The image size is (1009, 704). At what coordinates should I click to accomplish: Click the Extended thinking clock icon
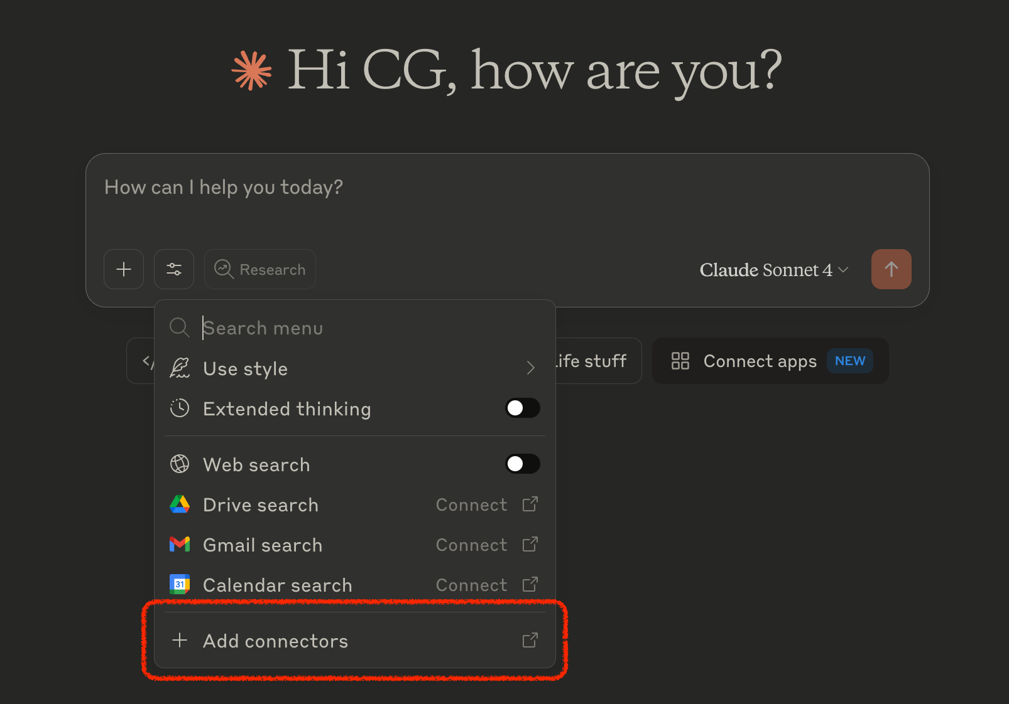180,408
